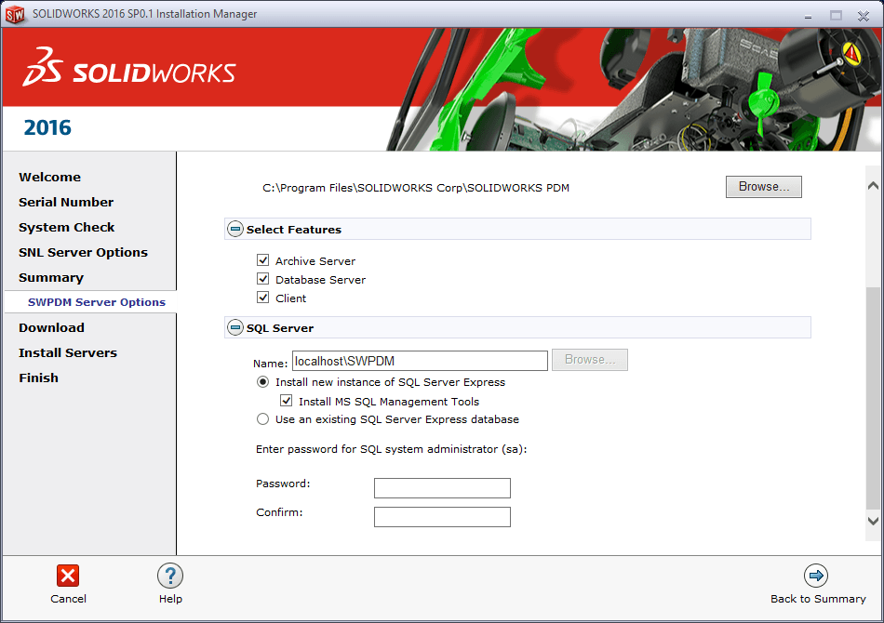Select the System Check step

point(67,227)
